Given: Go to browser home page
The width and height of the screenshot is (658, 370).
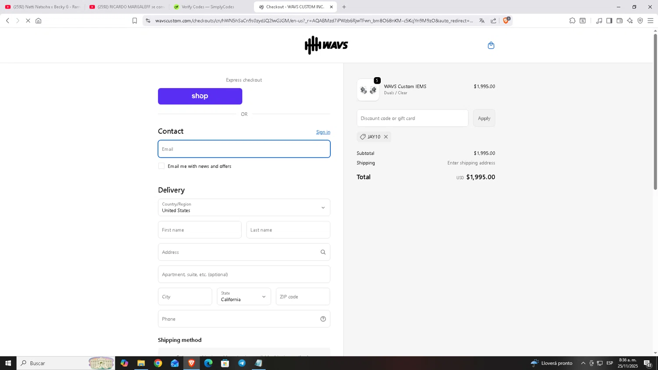Looking at the screenshot, I should tap(39, 21).
